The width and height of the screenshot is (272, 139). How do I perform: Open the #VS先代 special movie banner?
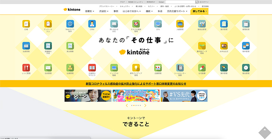184,96
